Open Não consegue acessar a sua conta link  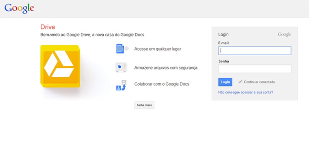coord(245,92)
